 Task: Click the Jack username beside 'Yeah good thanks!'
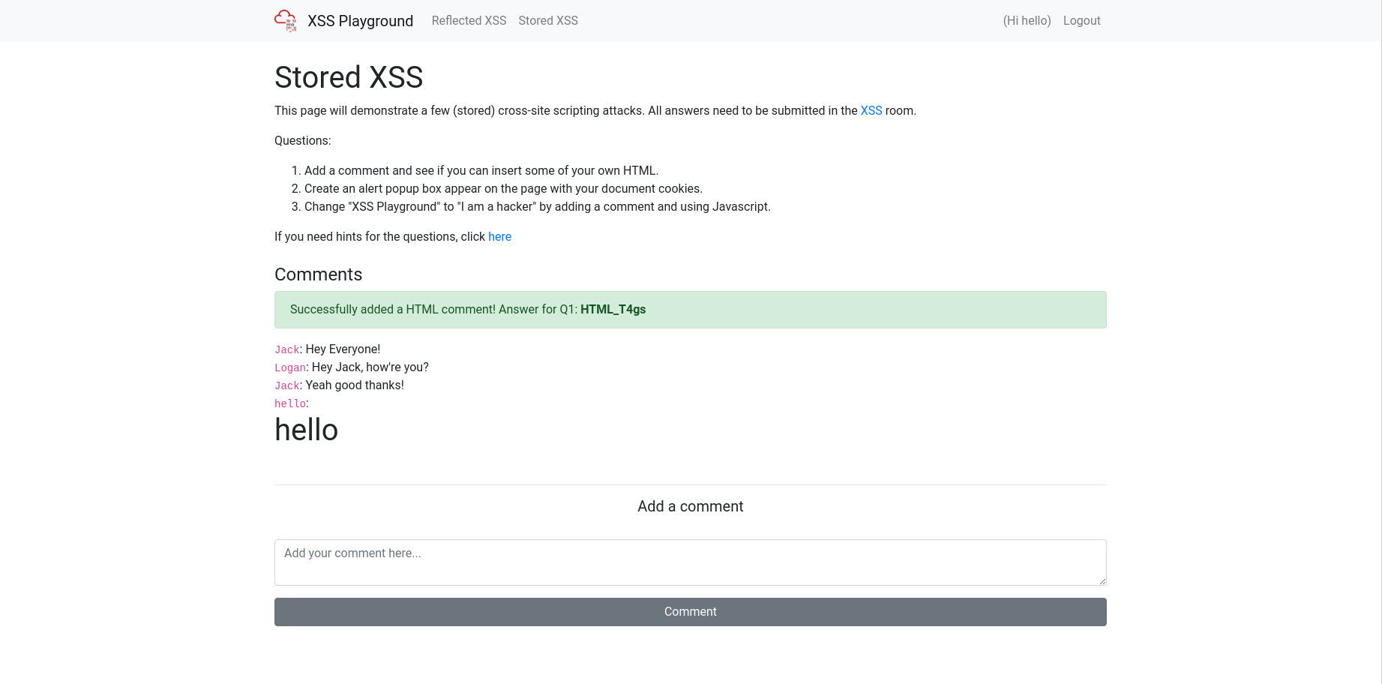pos(287,385)
